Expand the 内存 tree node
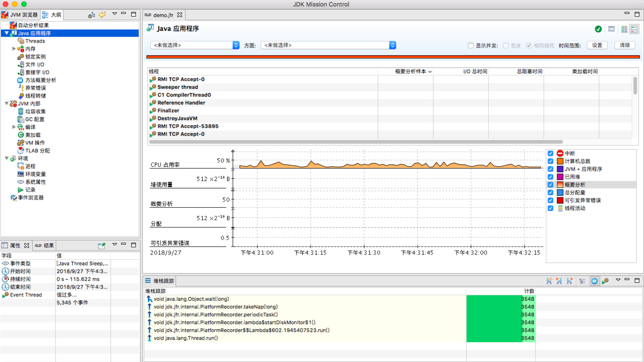The image size is (644, 362). [x=14, y=49]
